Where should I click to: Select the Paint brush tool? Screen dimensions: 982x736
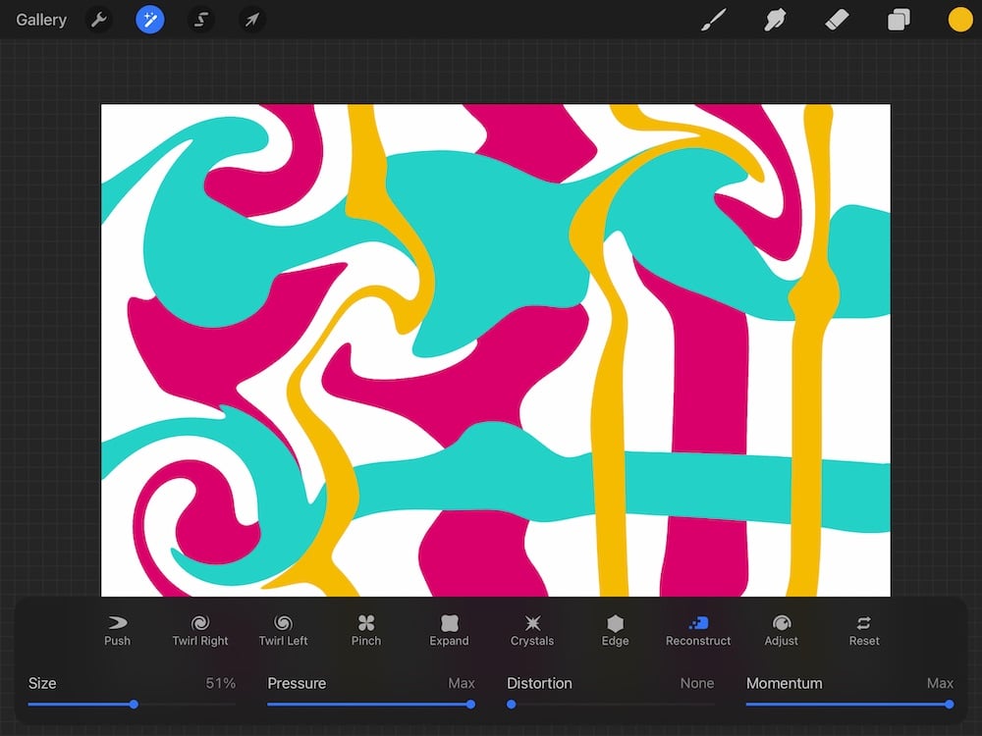[x=714, y=20]
